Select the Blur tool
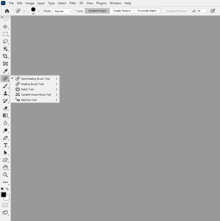The image size is (220, 221). (x=5, y=123)
